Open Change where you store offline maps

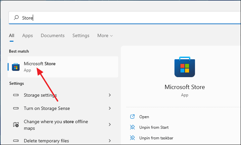click(63, 125)
